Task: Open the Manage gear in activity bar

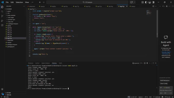Action: click(2, 94)
